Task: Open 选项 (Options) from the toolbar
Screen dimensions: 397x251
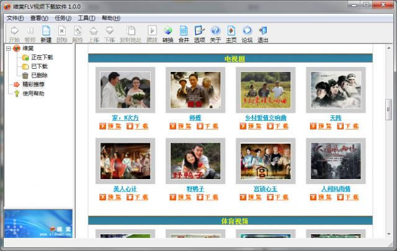Action: coord(199,34)
